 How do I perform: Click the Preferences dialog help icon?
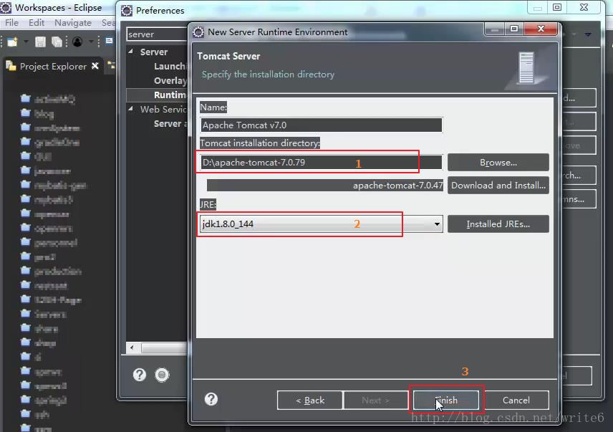pos(140,375)
